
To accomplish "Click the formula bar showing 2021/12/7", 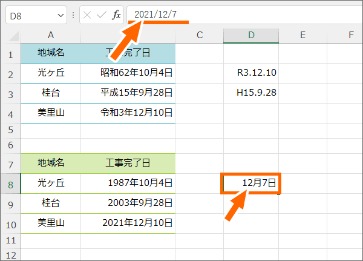I will click(x=245, y=15).
